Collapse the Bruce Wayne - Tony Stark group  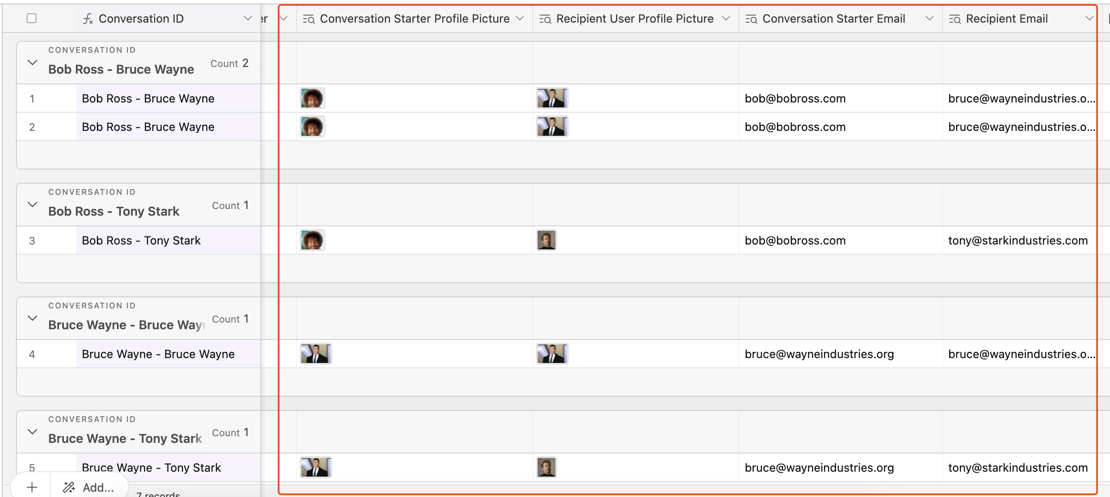pyautogui.click(x=32, y=431)
